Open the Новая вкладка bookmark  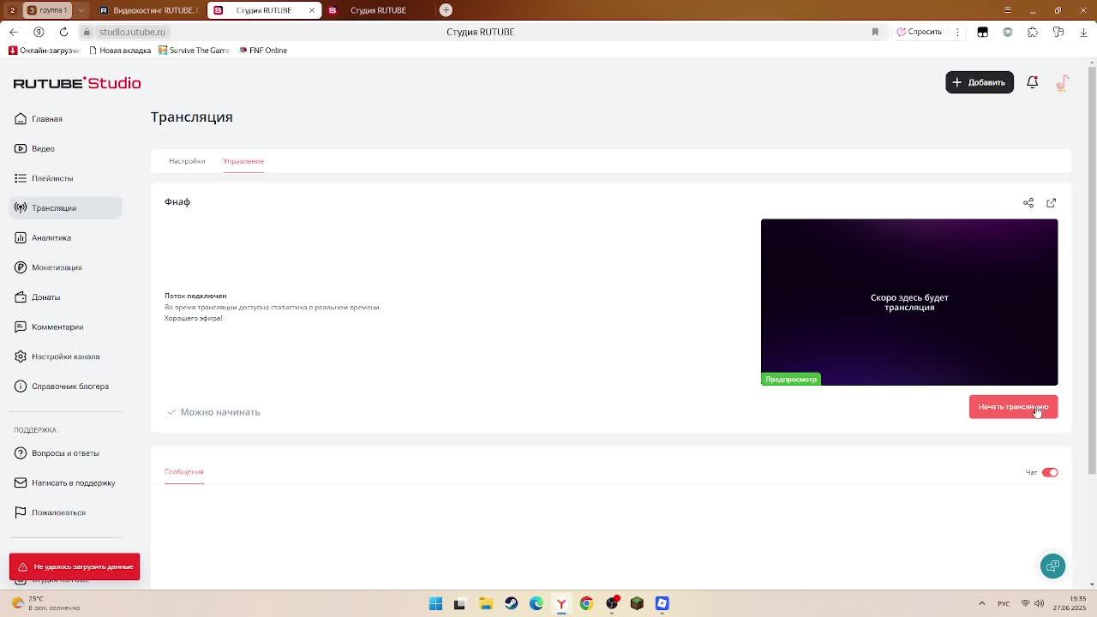(x=120, y=51)
